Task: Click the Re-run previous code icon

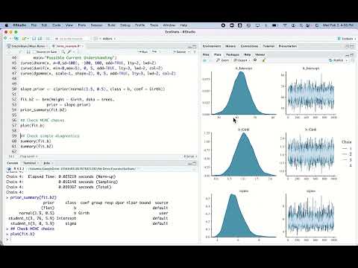Action: click(x=154, y=52)
